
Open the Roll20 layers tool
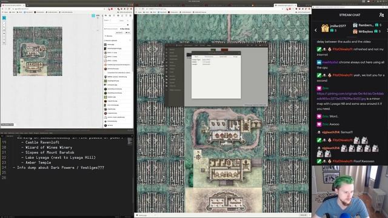coord(4,22)
